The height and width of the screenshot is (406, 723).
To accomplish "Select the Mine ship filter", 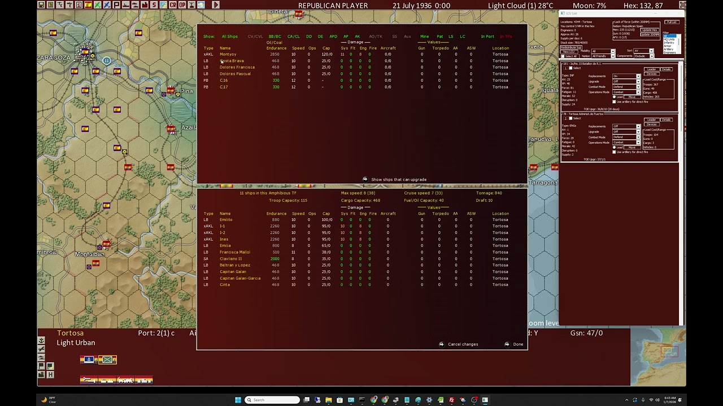I will pos(424,37).
